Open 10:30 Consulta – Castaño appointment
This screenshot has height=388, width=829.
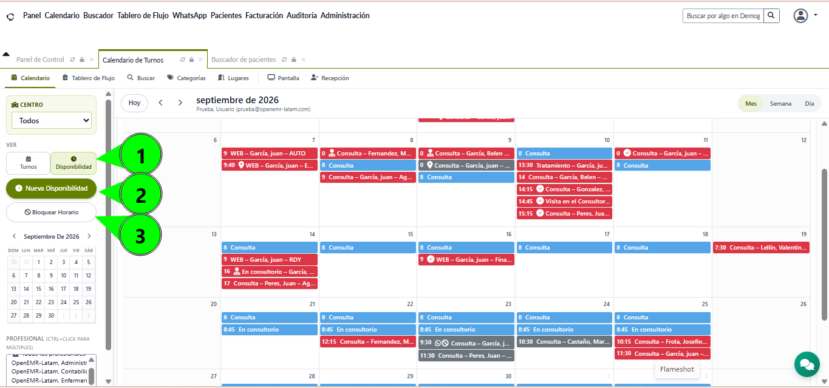[564, 342]
